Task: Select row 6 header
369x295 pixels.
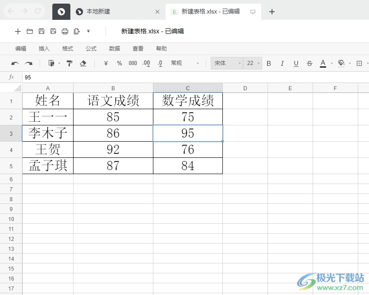Action: tap(11, 179)
